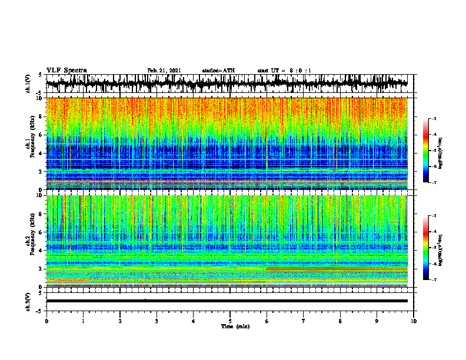
Task: Click the "10" tick on Time axis
Action: pyautogui.click(x=414, y=321)
